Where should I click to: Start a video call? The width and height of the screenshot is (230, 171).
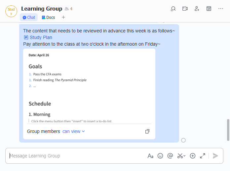pos(185,9)
